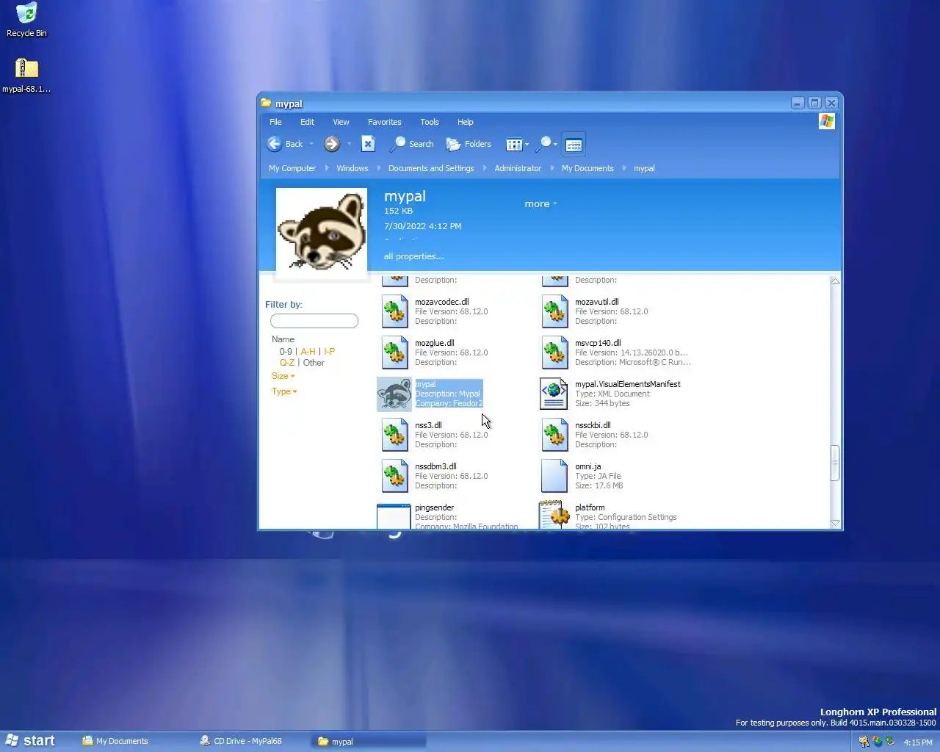Select nssdbm3.dll file icon
The image size is (940, 752).
click(x=394, y=476)
